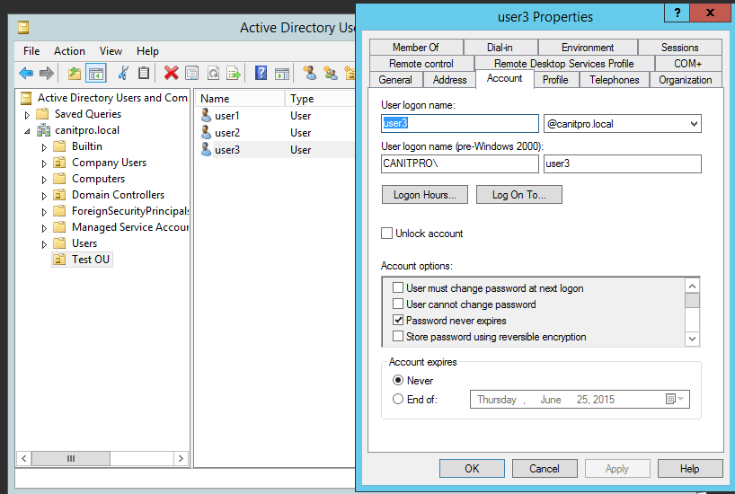Click the Domain Controllers OU icon
The width and height of the screenshot is (735, 494).
pos(59,195)
